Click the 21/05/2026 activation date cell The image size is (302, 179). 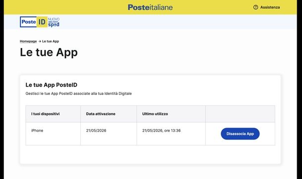pos(108,134)
